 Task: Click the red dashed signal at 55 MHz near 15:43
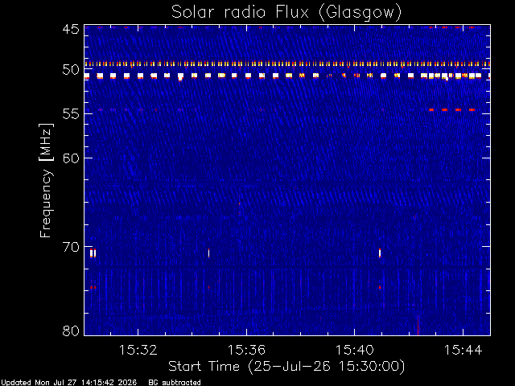pyautogui.click(x=451, y=109)
